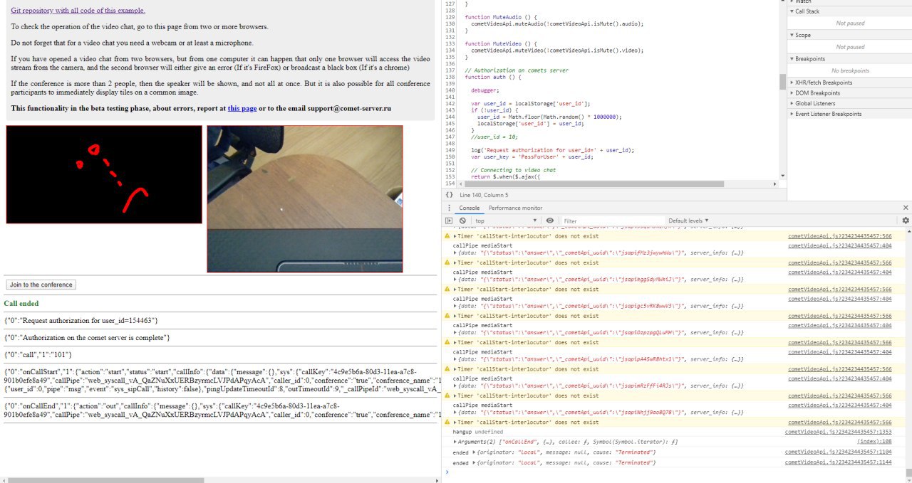Expand the data object containing jsapimRzFfFi4RJs
This screenshot has width=912, height=483.
click(455, 385)
